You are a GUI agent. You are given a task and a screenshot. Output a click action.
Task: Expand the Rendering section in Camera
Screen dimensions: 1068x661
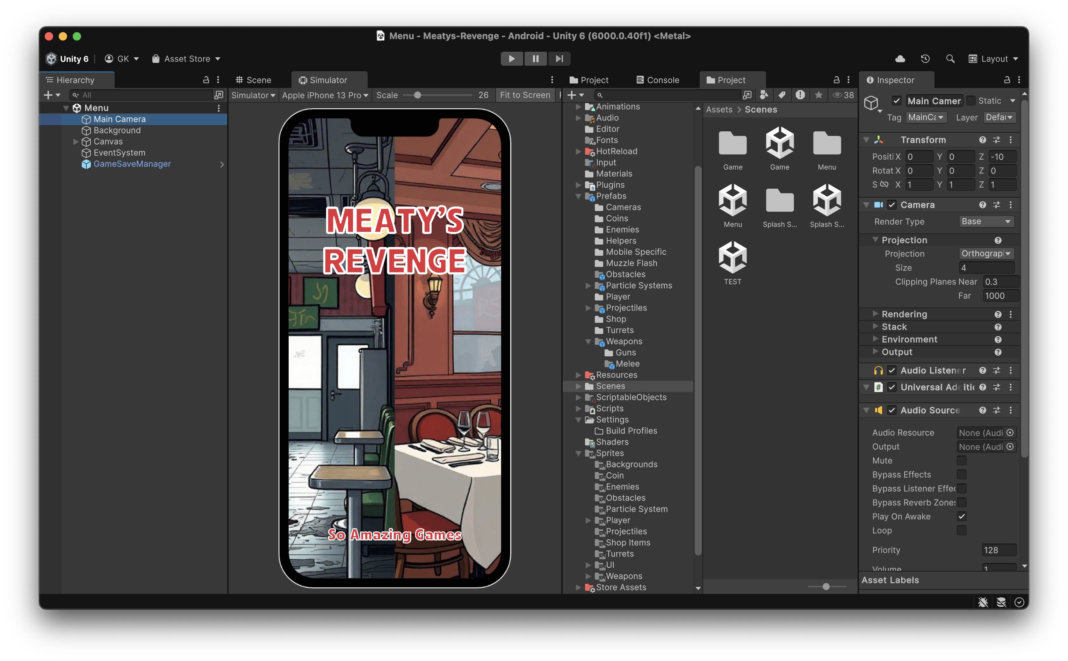coord(875,314)
